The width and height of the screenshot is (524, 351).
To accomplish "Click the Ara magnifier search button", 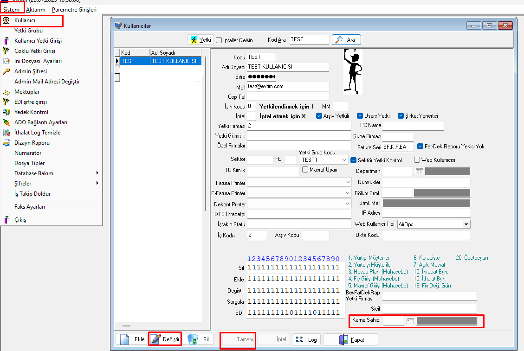I will pos(346,40).
